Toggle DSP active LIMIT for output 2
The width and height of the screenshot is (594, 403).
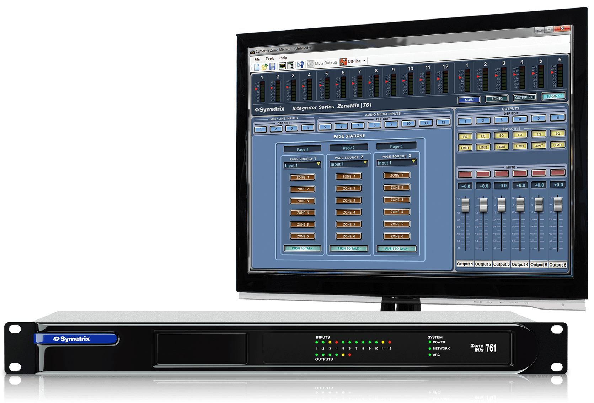(483, 147)
